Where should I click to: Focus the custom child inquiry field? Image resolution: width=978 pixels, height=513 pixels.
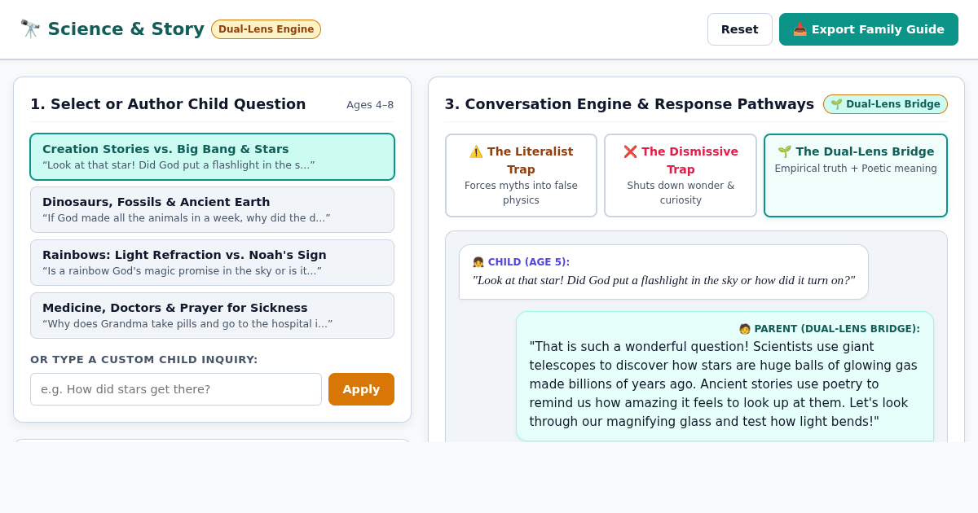[176, 389]
